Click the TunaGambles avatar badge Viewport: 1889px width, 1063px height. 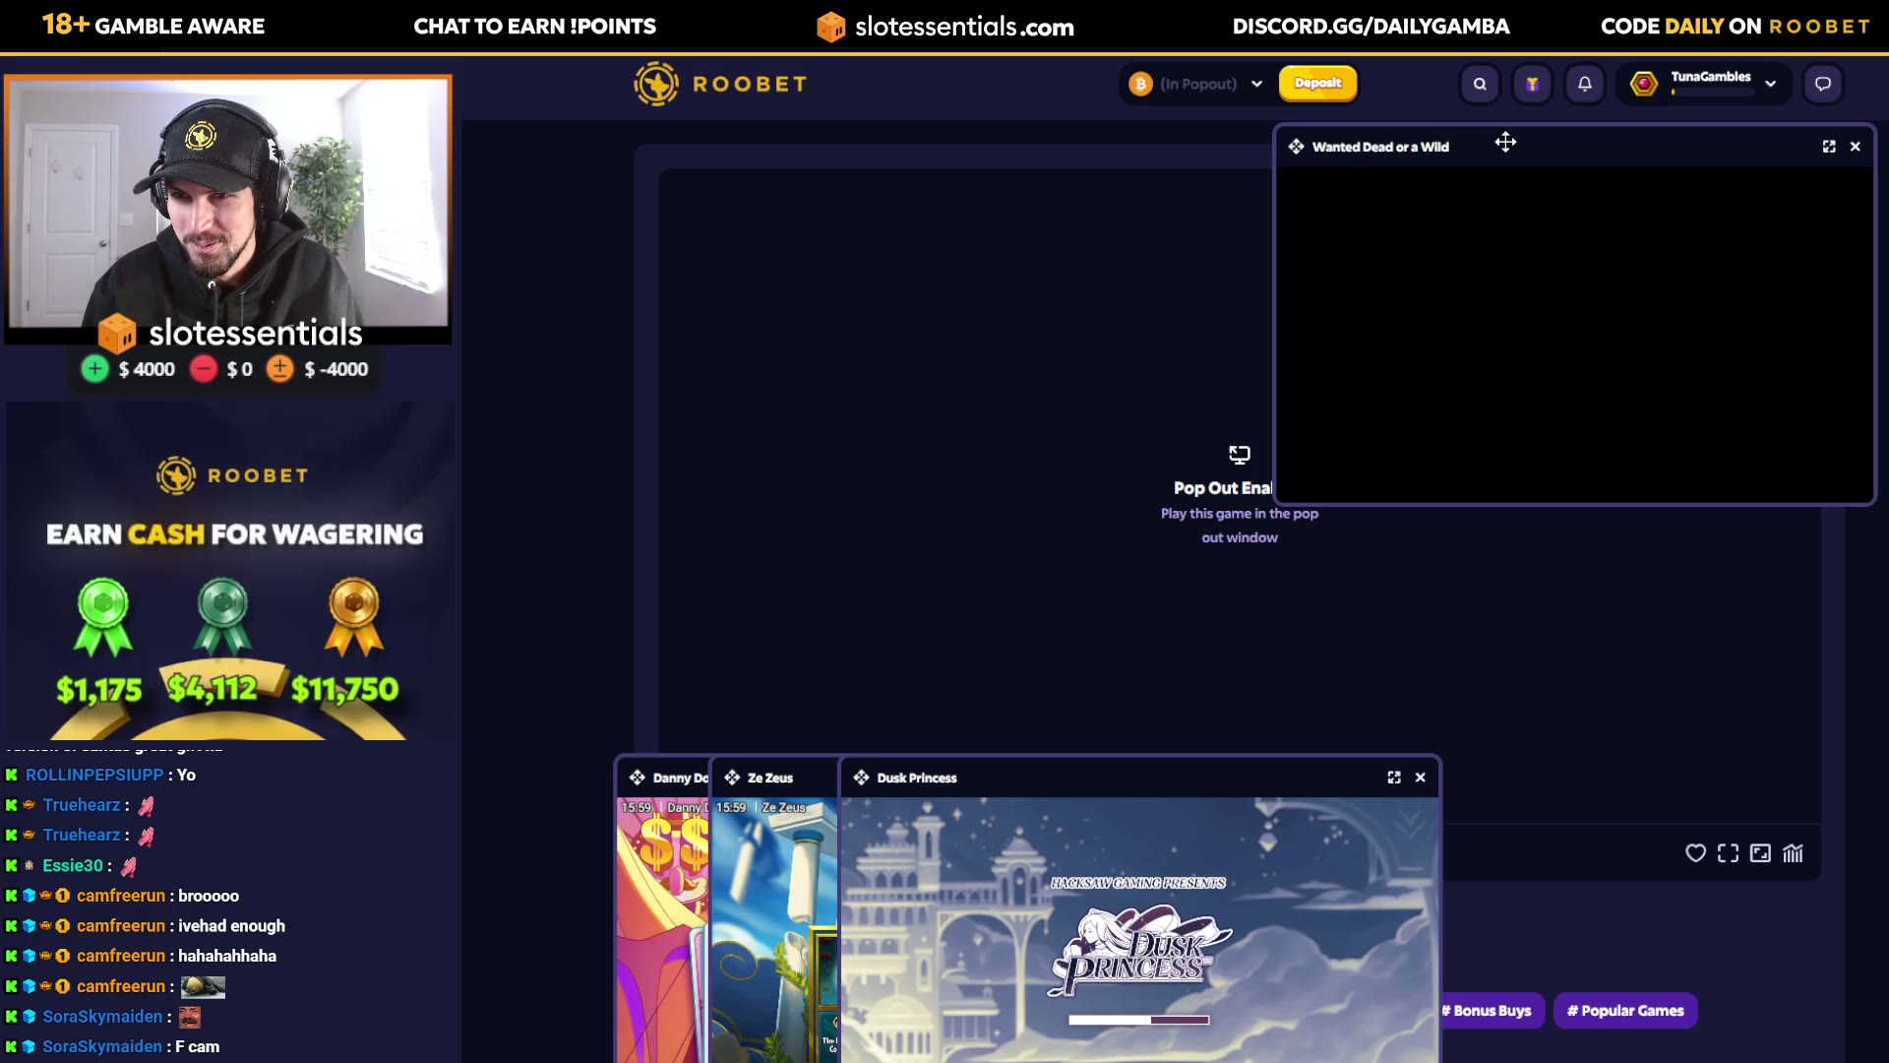(x=1644, y=84)
